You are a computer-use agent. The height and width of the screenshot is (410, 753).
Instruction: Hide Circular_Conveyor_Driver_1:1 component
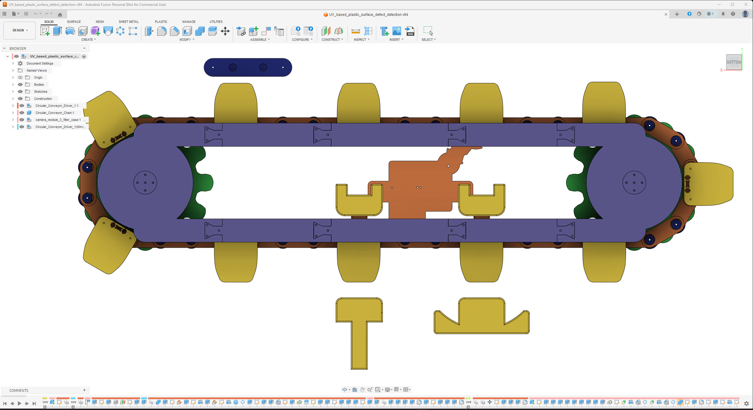22,106
